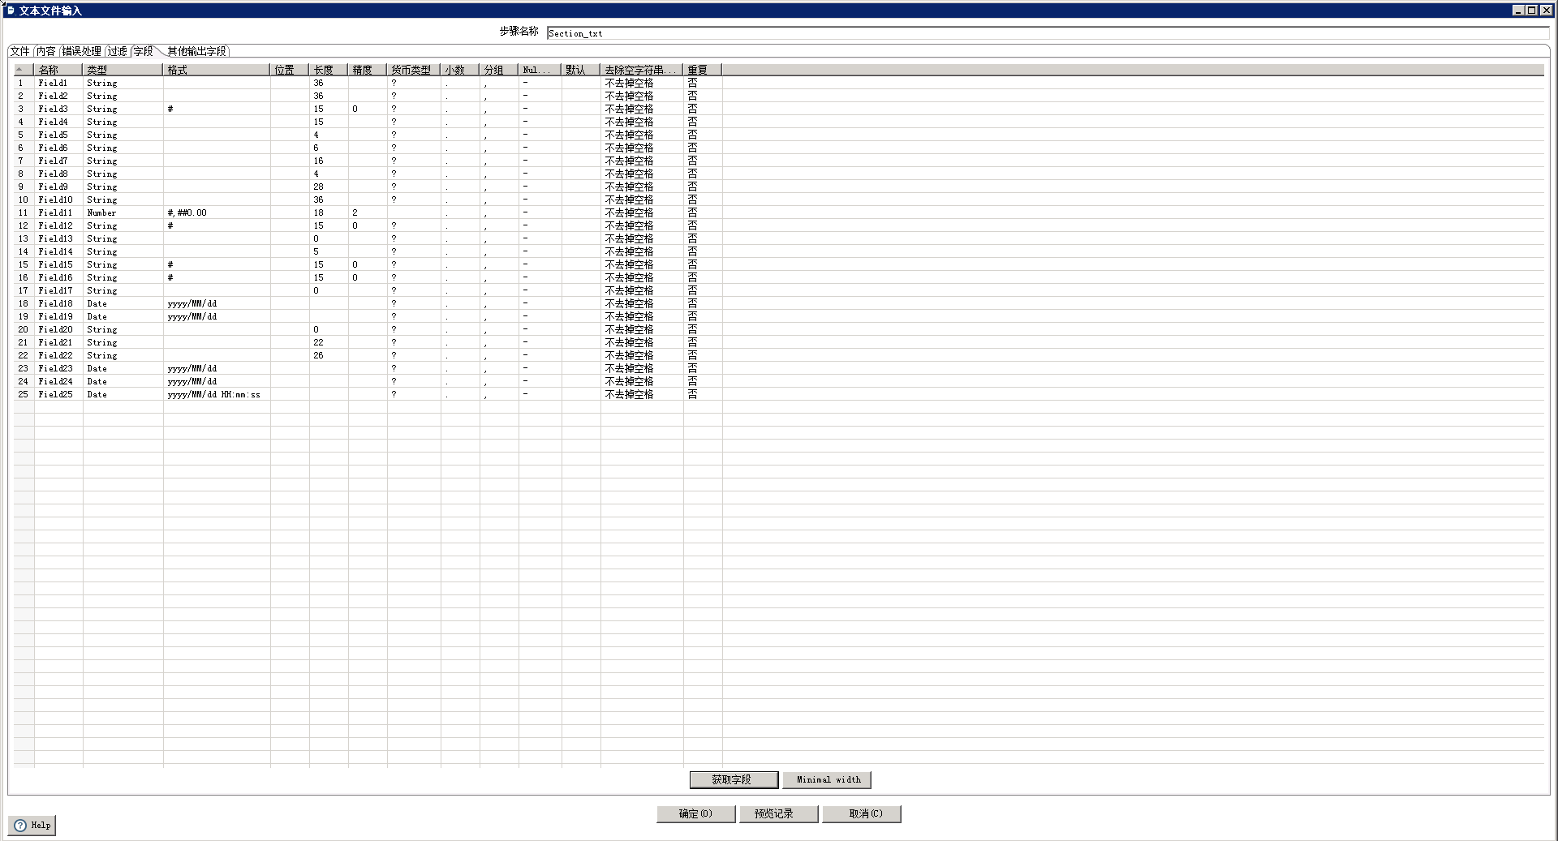The width and height of the screenshot is (1558, 841).
Task: Click the String type cell of Field7
Action: coord(123,161)
